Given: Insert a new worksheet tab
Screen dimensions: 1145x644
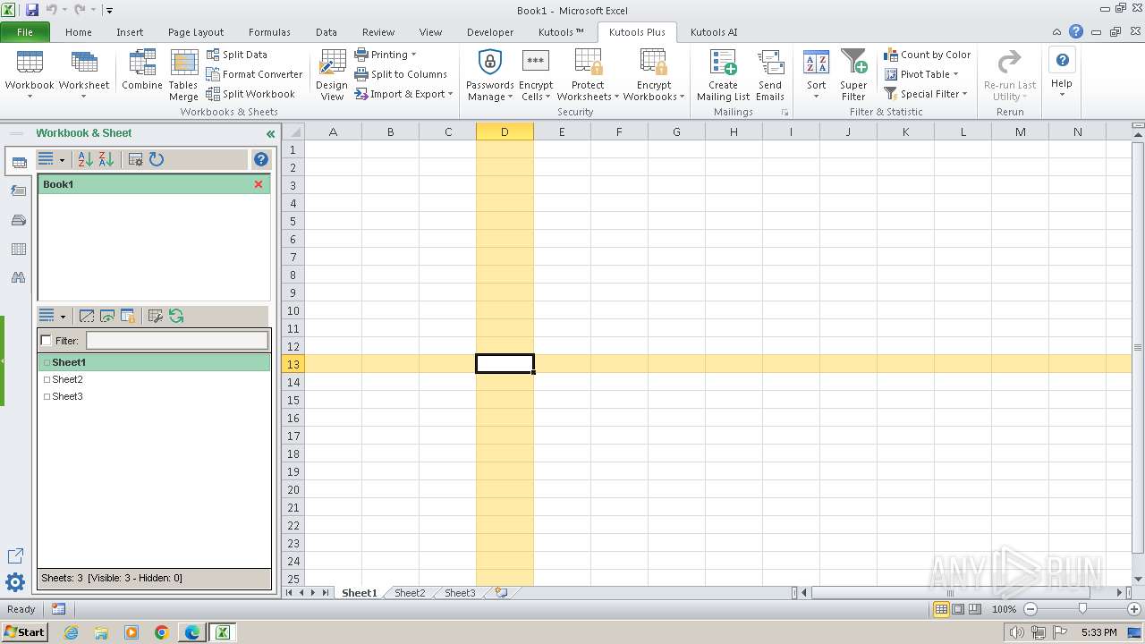Looking at the screenshot, I should [501, 592].
